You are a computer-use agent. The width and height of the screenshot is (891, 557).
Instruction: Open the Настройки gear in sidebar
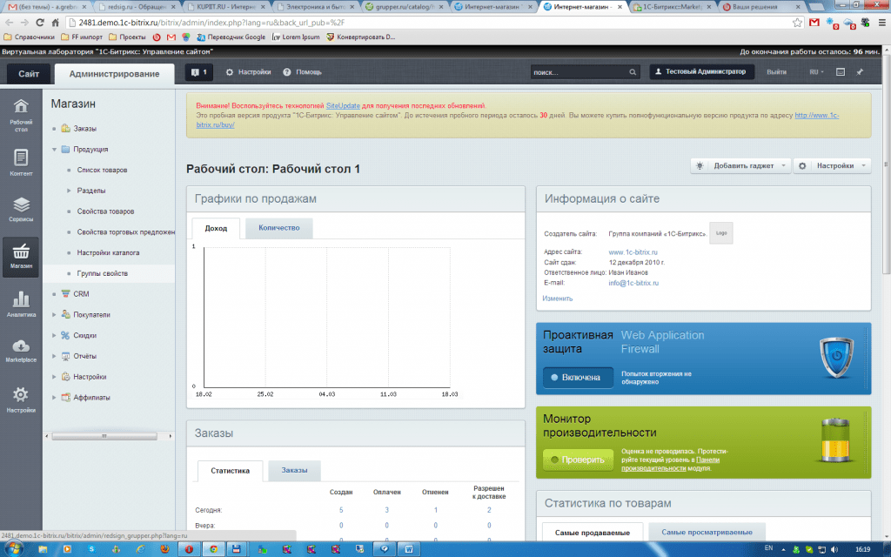(21, 399)
